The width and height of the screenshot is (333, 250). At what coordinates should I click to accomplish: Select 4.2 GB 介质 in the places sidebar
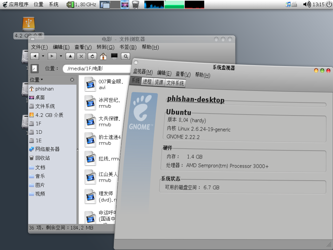(46, 115)
